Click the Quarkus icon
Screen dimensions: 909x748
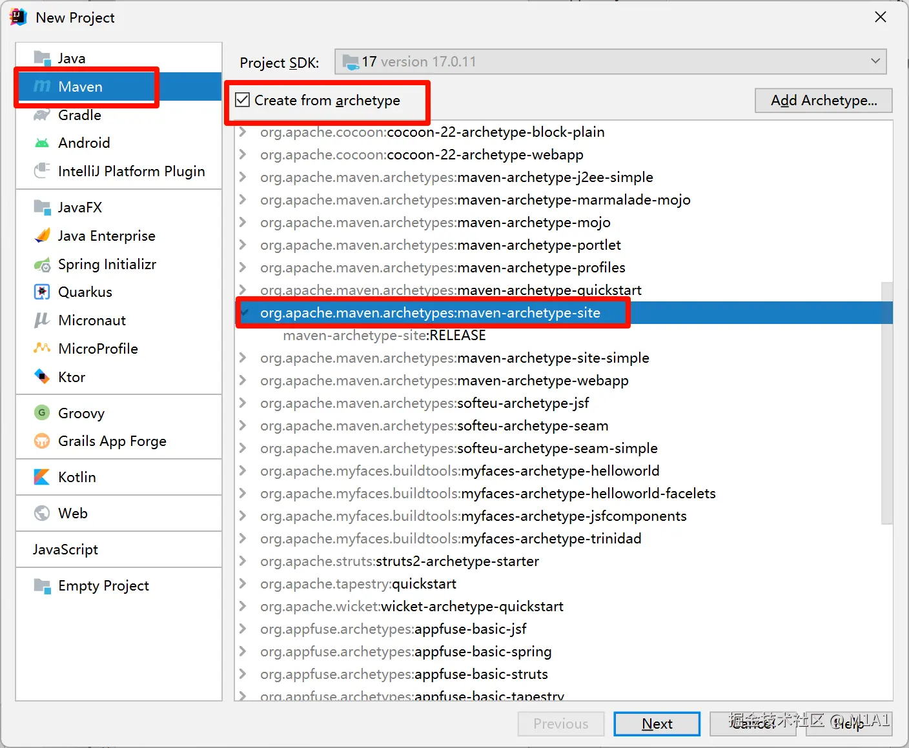pos(42,292)
